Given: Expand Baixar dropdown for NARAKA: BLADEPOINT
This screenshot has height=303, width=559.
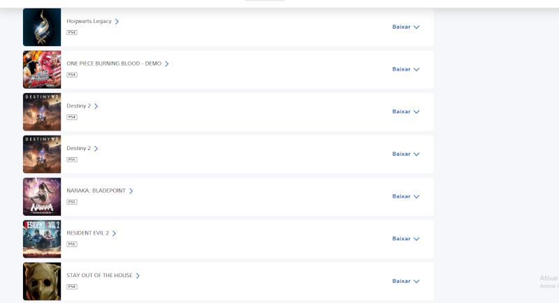Looking at the screenshot, I should pyautogui.click(x=406, y=197).
